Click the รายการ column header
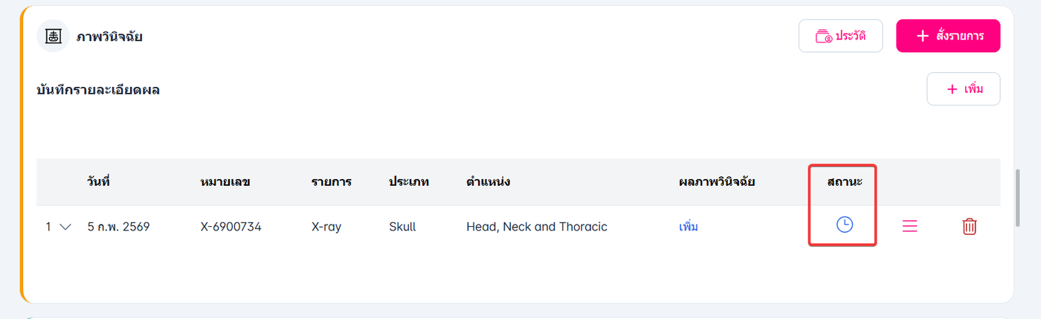 pos(331,182)
